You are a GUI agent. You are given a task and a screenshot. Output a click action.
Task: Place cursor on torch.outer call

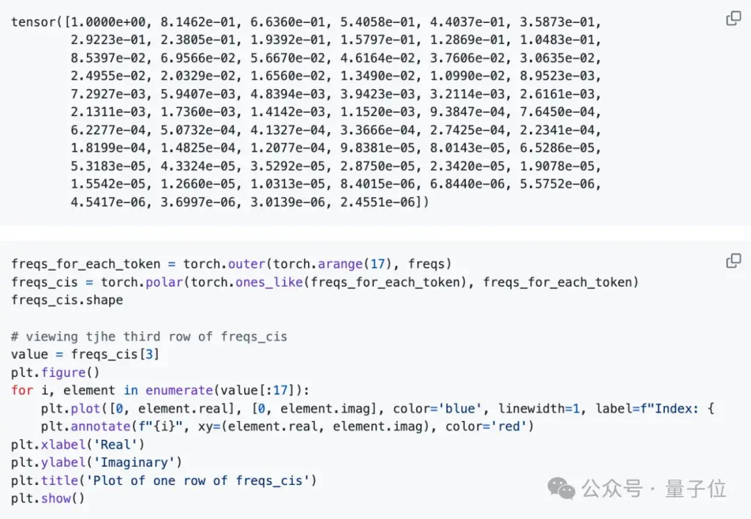(x=224, y=264)
